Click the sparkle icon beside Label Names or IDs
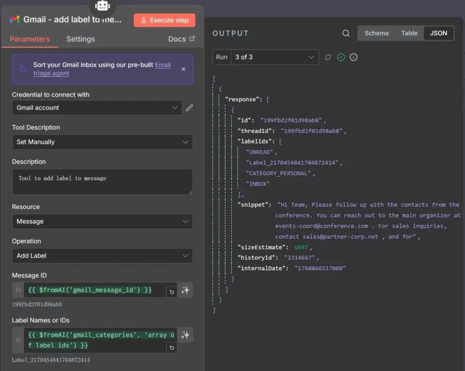The height and width of the screenshot is (371, 465). click(x=185, y=335)
